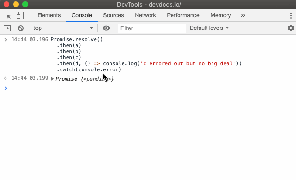Show more tabs with double chevron

click(243, 15)
